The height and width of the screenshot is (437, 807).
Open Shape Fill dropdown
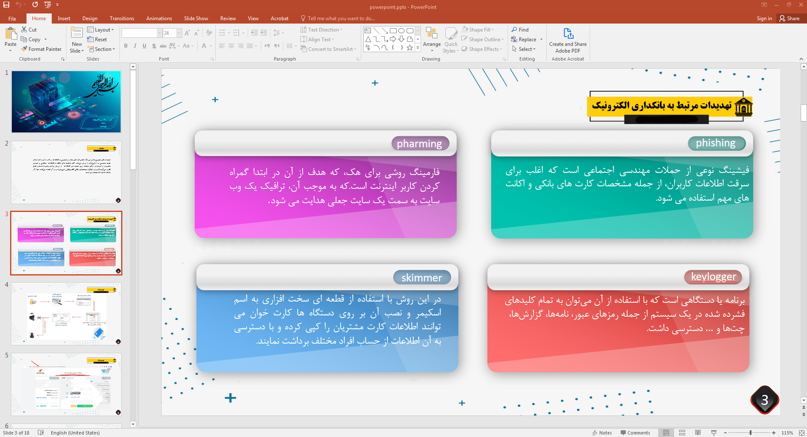(478, 30)
